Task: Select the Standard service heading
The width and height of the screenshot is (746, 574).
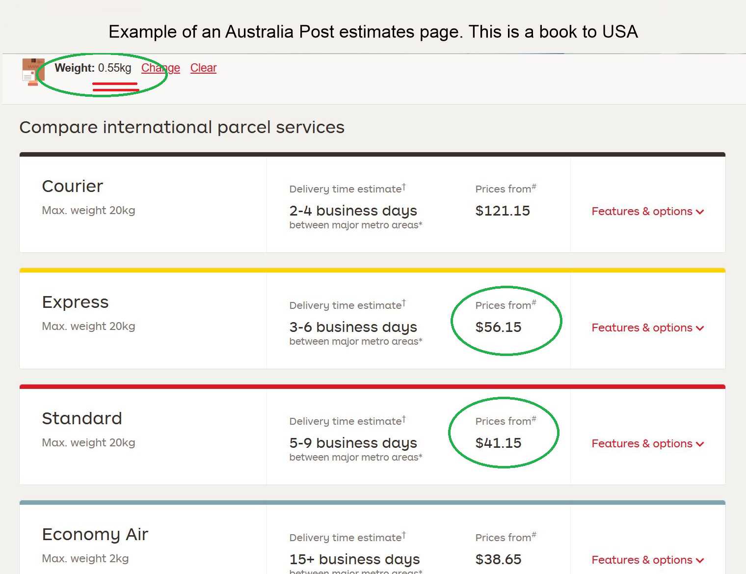Action: (x=82, y=418)
